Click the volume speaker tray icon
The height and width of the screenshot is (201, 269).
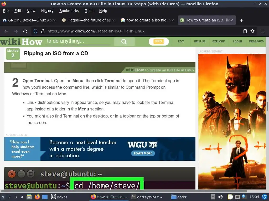click(x=220, y=197)
